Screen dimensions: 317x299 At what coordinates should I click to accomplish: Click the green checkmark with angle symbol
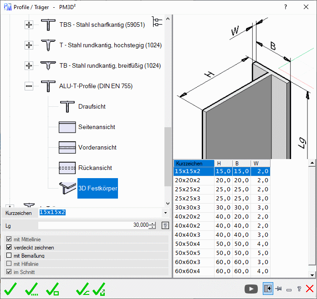pyautogui.click(x=82, y=288)
